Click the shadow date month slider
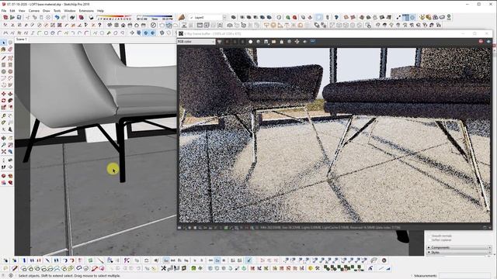 coord(114,16)
